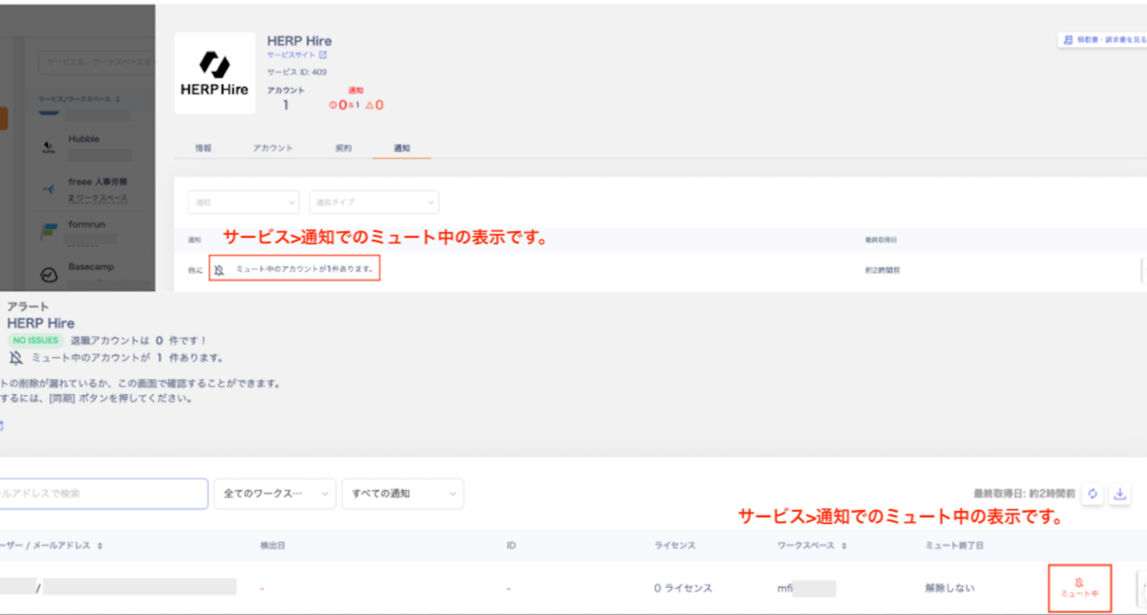Select freee 人事労務 in the sidebar

click(x=98, y=182)
